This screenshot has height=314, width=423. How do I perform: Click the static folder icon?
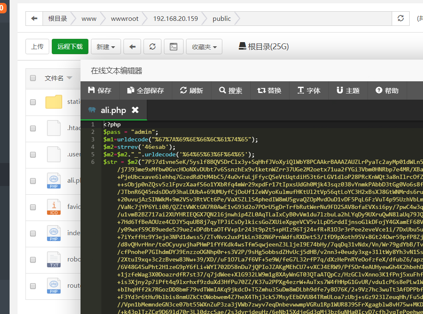[x=54, y=102]
